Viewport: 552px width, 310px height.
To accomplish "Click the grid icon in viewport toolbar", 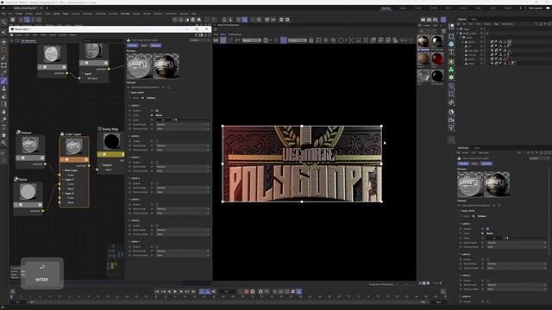I will point(318,40).
